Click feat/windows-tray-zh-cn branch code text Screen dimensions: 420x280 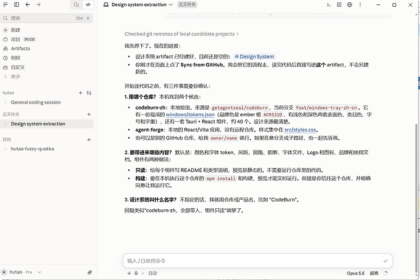coord(326,108)
